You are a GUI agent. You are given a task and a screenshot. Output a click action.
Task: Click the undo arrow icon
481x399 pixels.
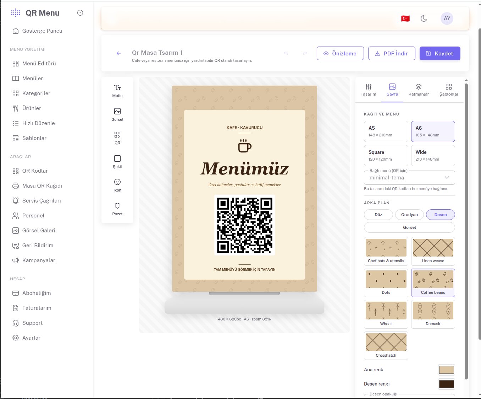coord(286,53)
